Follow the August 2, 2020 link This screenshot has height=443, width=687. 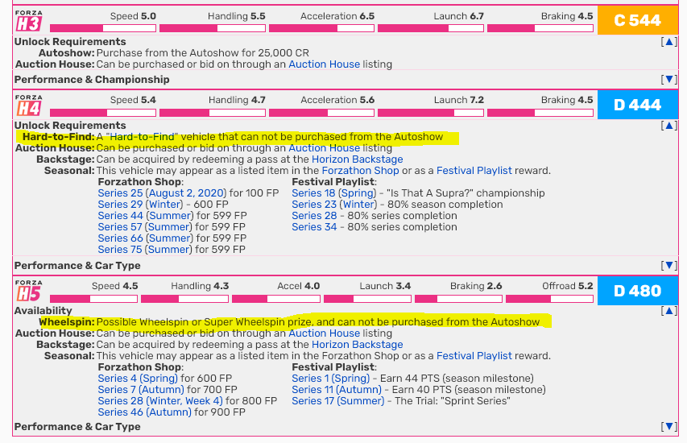(x=186, y=193)
